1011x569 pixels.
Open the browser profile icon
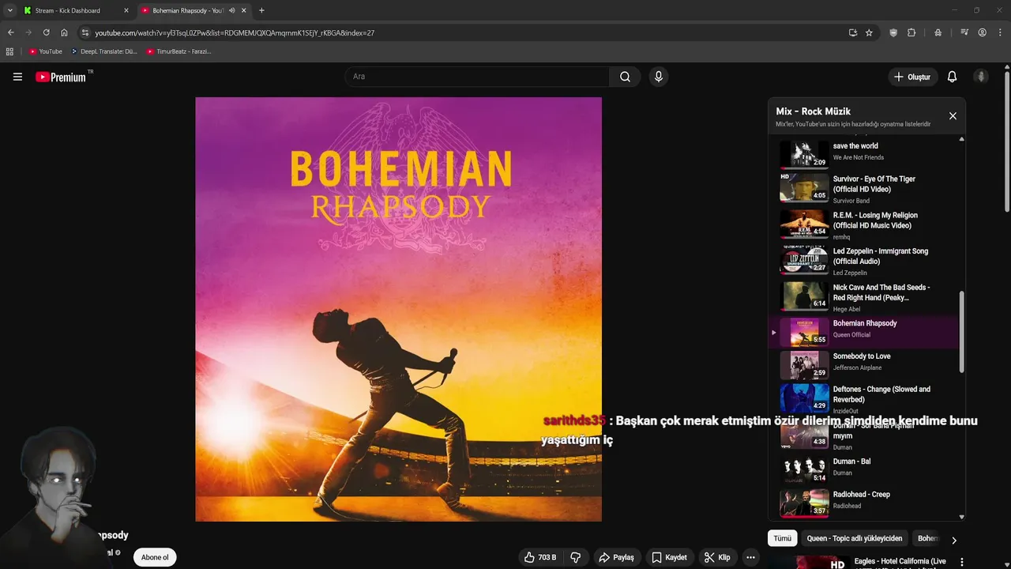[982, 32]
